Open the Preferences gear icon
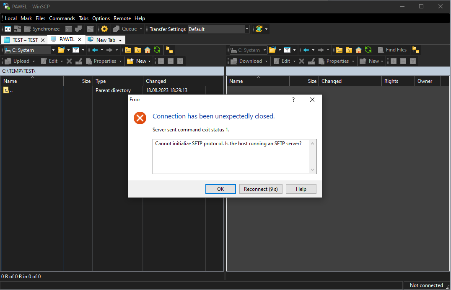Viewport: 451px width, 290px height. 104,29
